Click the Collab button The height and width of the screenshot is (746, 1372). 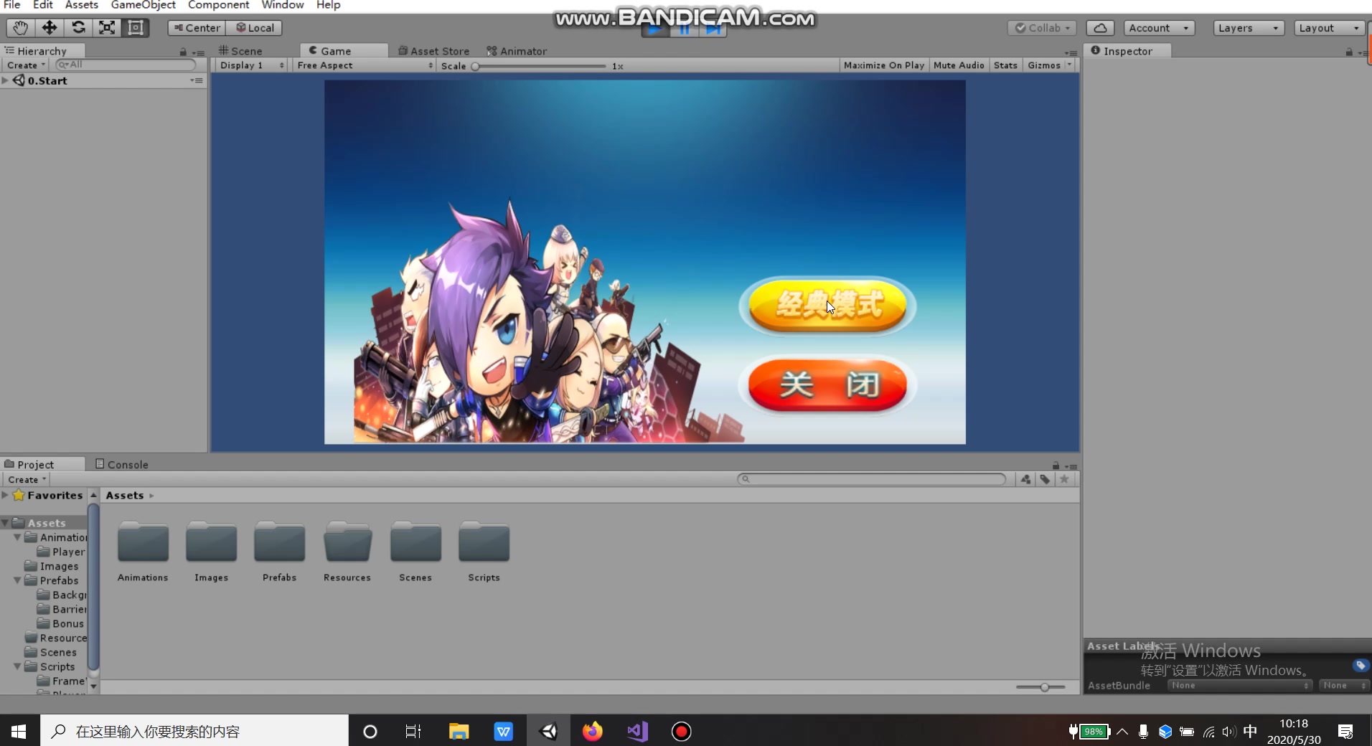click(1042, 27)
